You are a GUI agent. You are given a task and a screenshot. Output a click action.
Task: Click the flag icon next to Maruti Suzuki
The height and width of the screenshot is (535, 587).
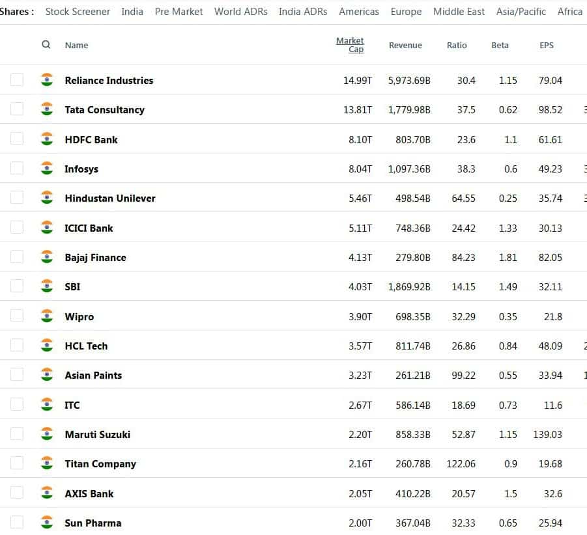pyautogui.click(x=47, y=434)
